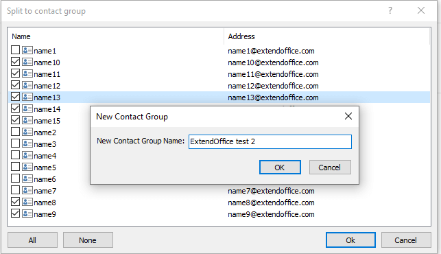Select the name2 row label
This screenshot has height=254, width=441.
(x=45, y=132)
